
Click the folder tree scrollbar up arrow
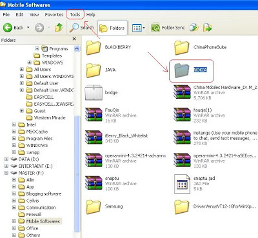pyautogui.click(x=77, y=49)
